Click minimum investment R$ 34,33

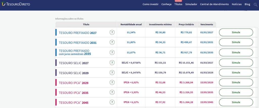click(x=160, y=42)
